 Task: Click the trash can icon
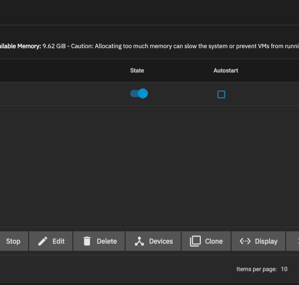click(x=87, y=241)
